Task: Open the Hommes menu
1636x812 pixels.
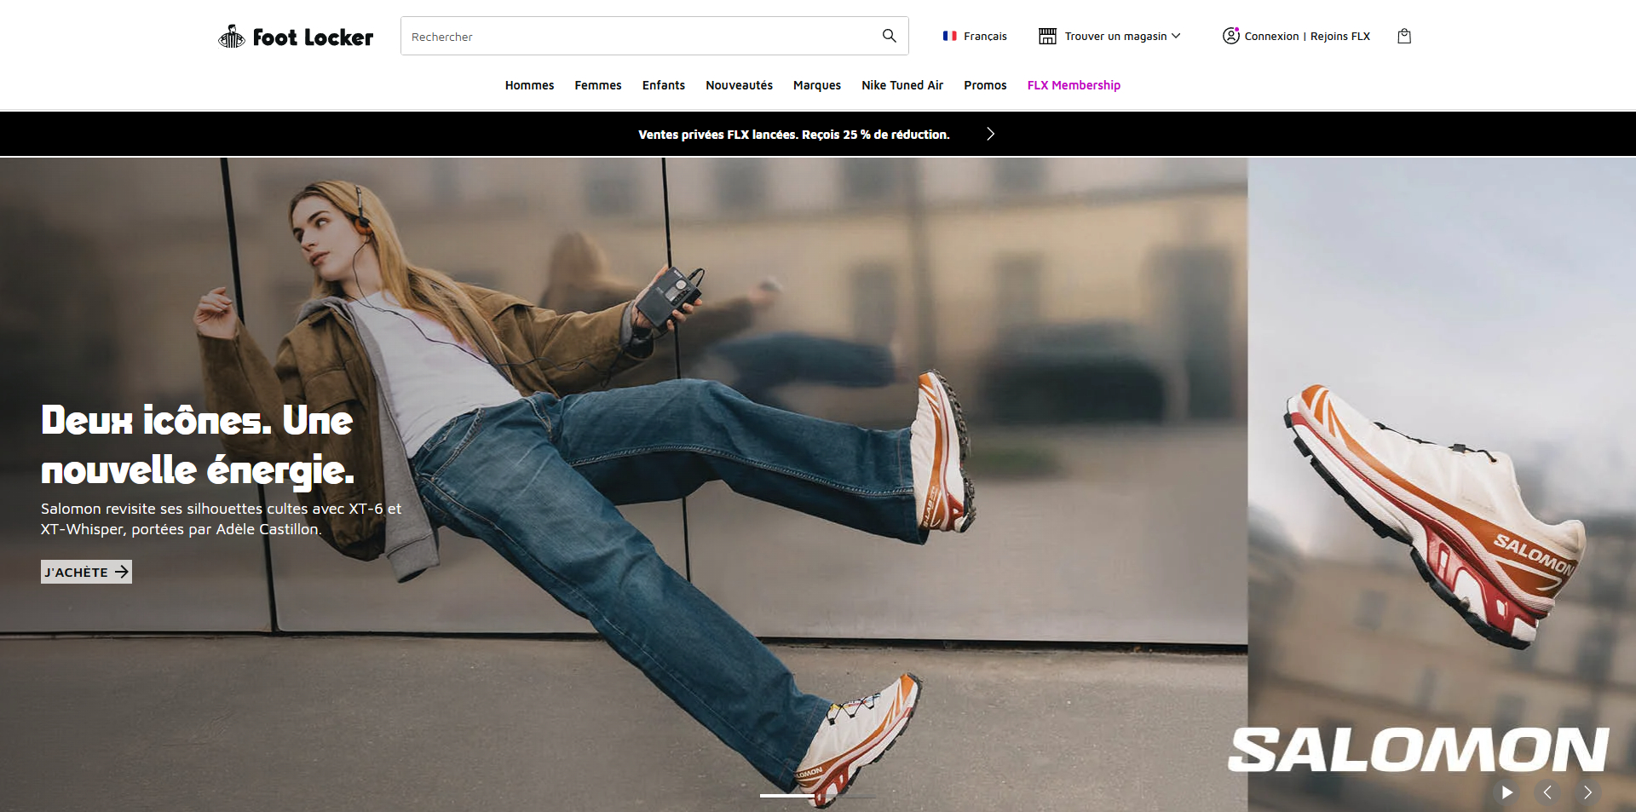Action: tap(529, 85)
